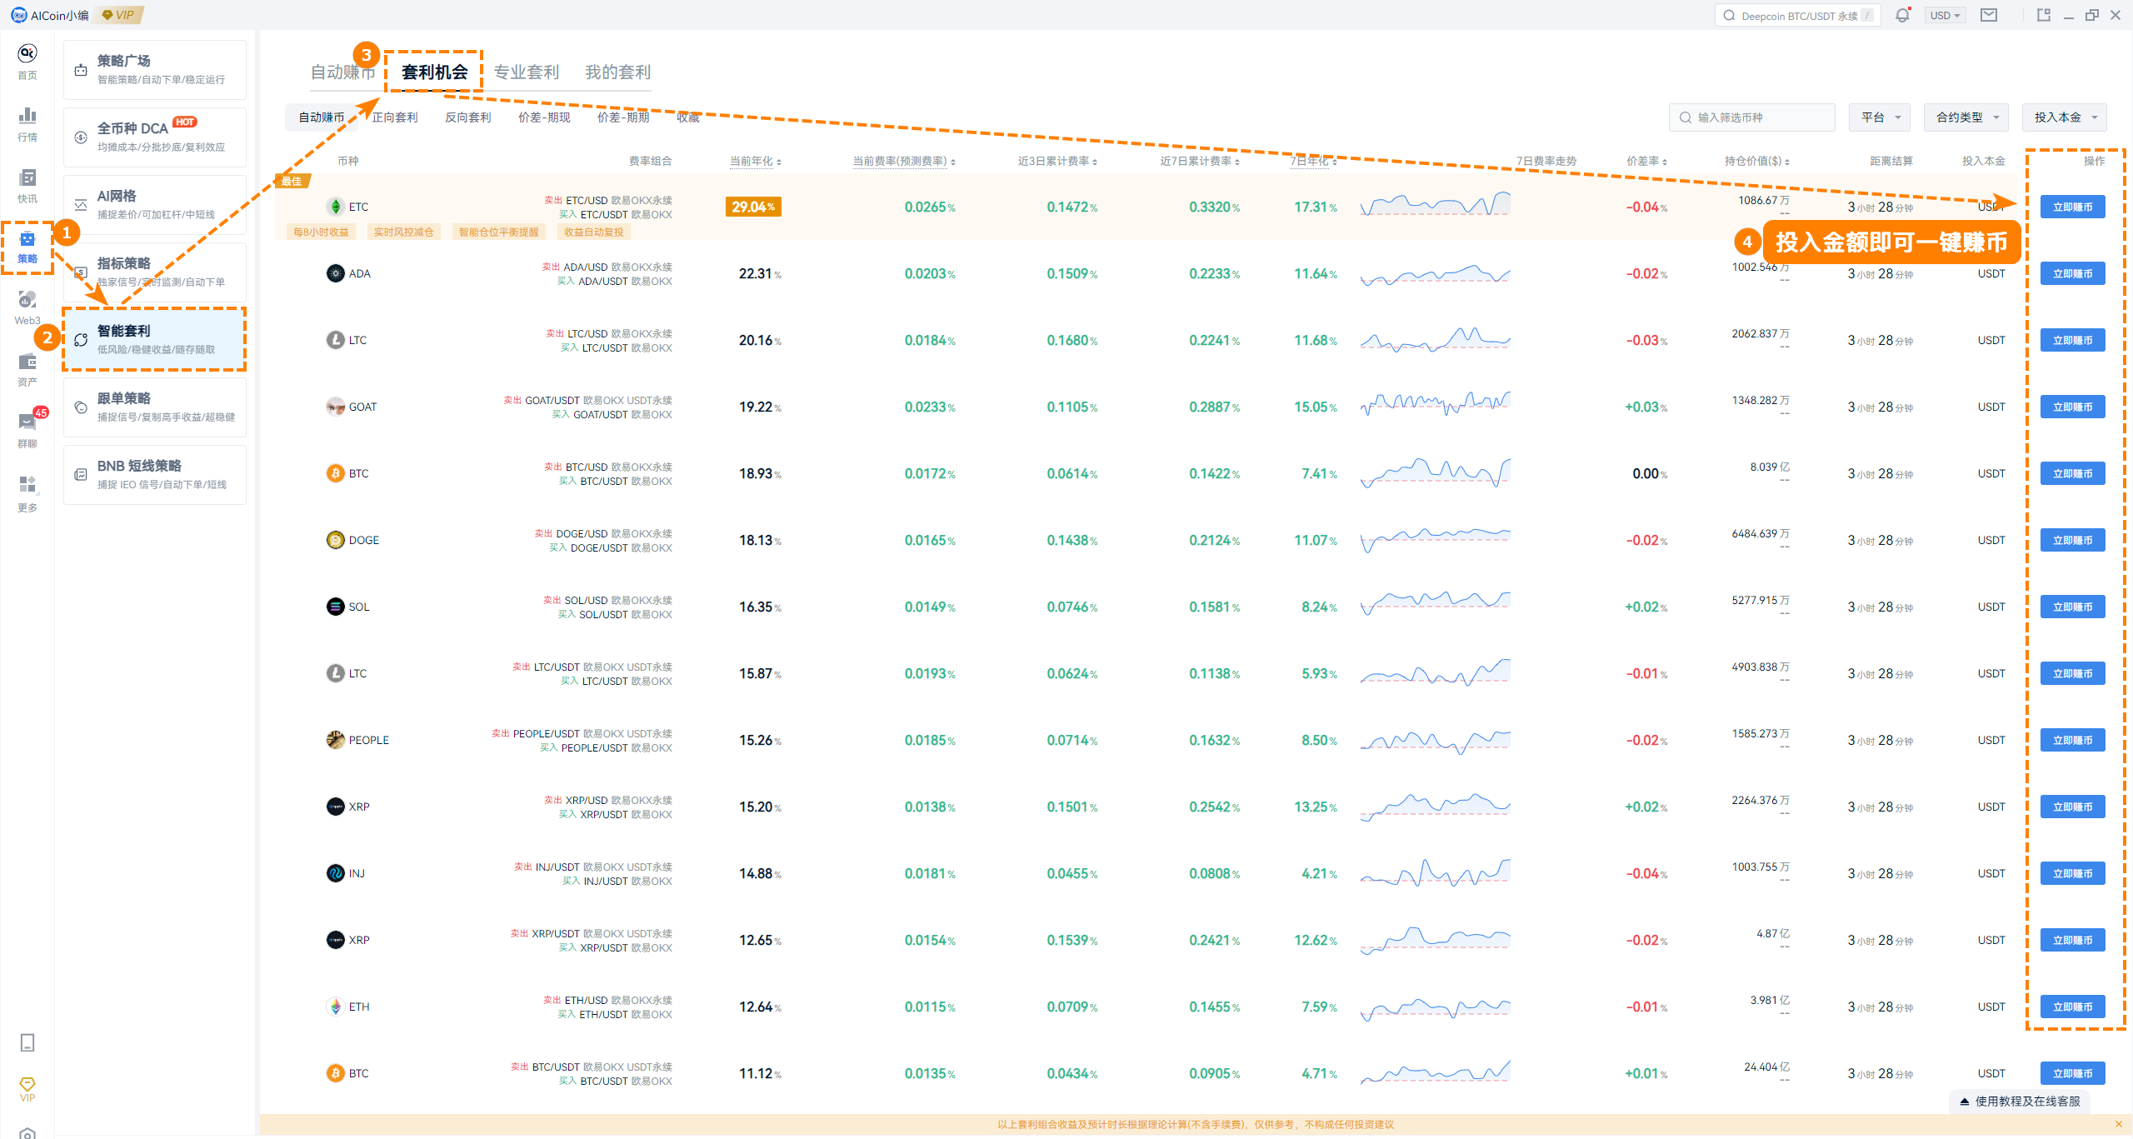This screenshot has width=2133, height=1139.
Task: Sort by 当前费率(预测费率) column header
Action: (904, 161)
